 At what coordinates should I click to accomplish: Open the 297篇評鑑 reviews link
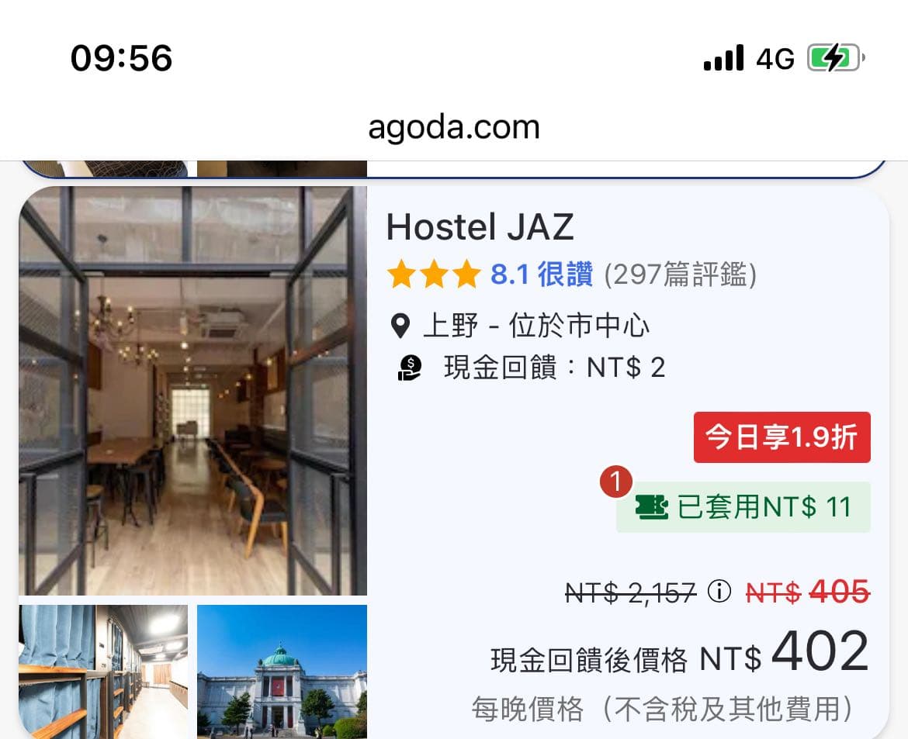tap(681, 275)
